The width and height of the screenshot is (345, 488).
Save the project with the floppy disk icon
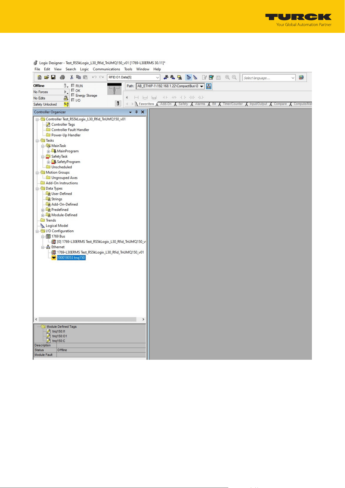click(x=53, y=77)
